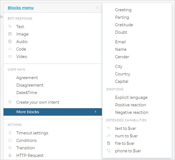This screenshot has width=175, height=160.
Task: Click the Video block icon
Action: [x=10, y=57]
